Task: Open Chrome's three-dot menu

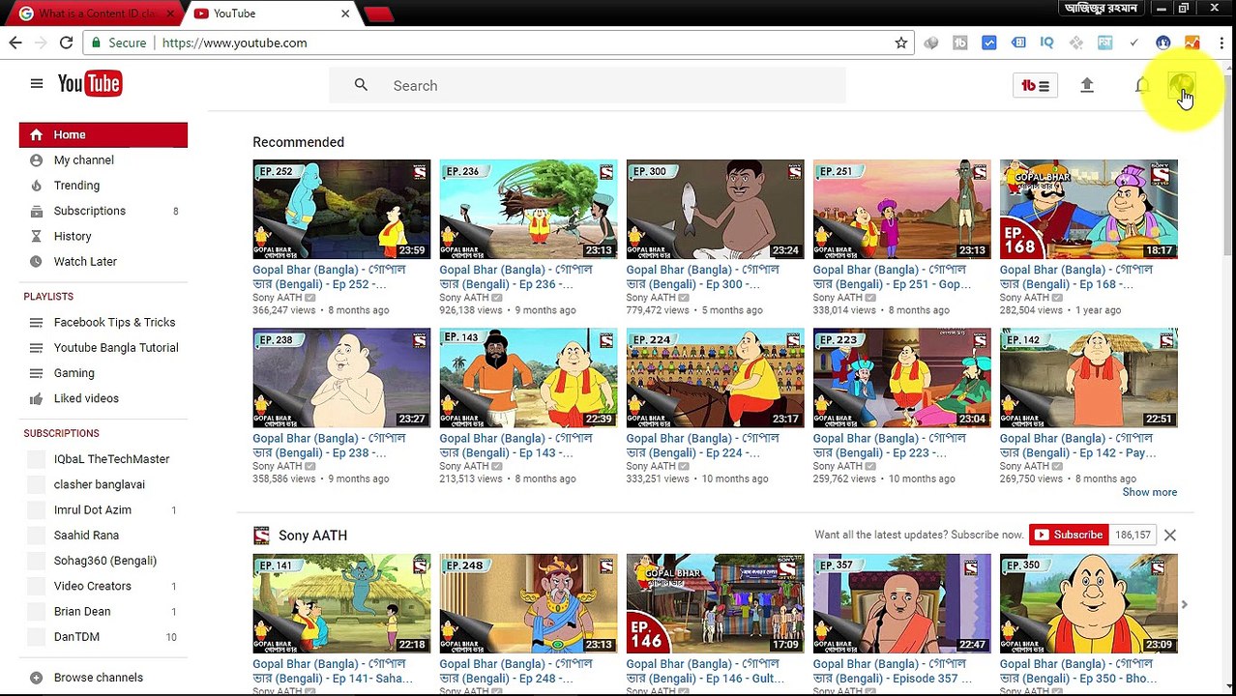Action: pyautogui.click(x=1221, y=43)
